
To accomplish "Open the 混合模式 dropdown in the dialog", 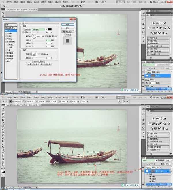I will click(x=40, y=29).
